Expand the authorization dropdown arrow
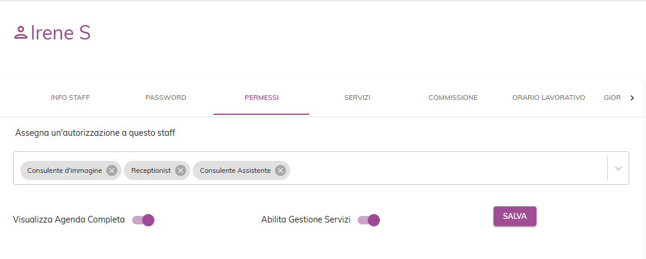 [618, 168]
